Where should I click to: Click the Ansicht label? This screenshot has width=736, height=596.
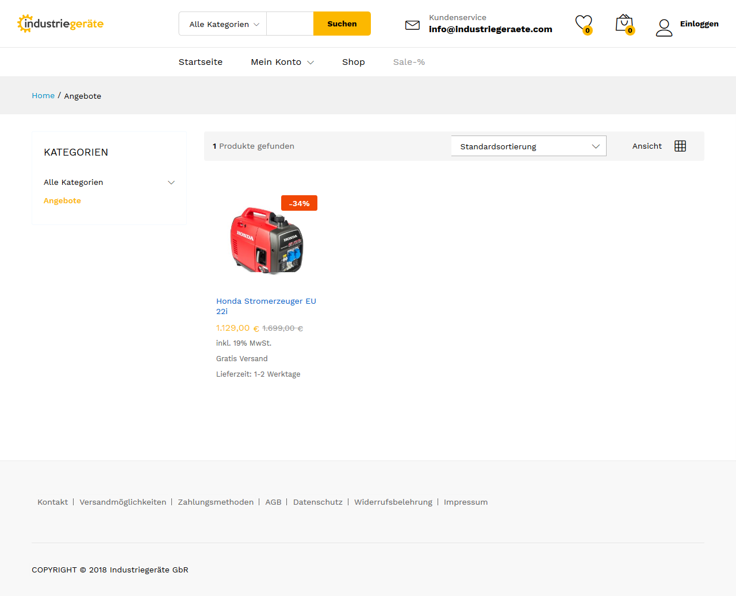pos(647,146)
